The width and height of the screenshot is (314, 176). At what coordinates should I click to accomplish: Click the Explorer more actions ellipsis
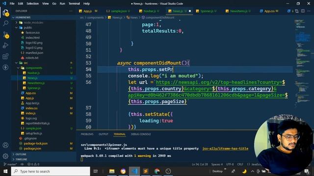tap(71, 11)
